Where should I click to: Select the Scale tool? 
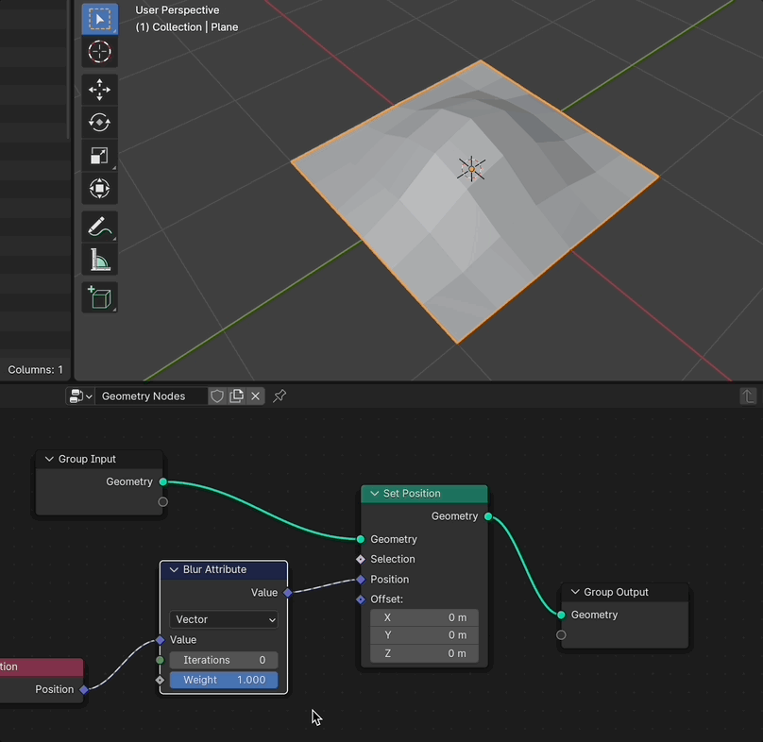tap(99, 155)
